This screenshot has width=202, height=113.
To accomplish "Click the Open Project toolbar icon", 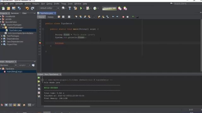I will (x=14, y=8).
